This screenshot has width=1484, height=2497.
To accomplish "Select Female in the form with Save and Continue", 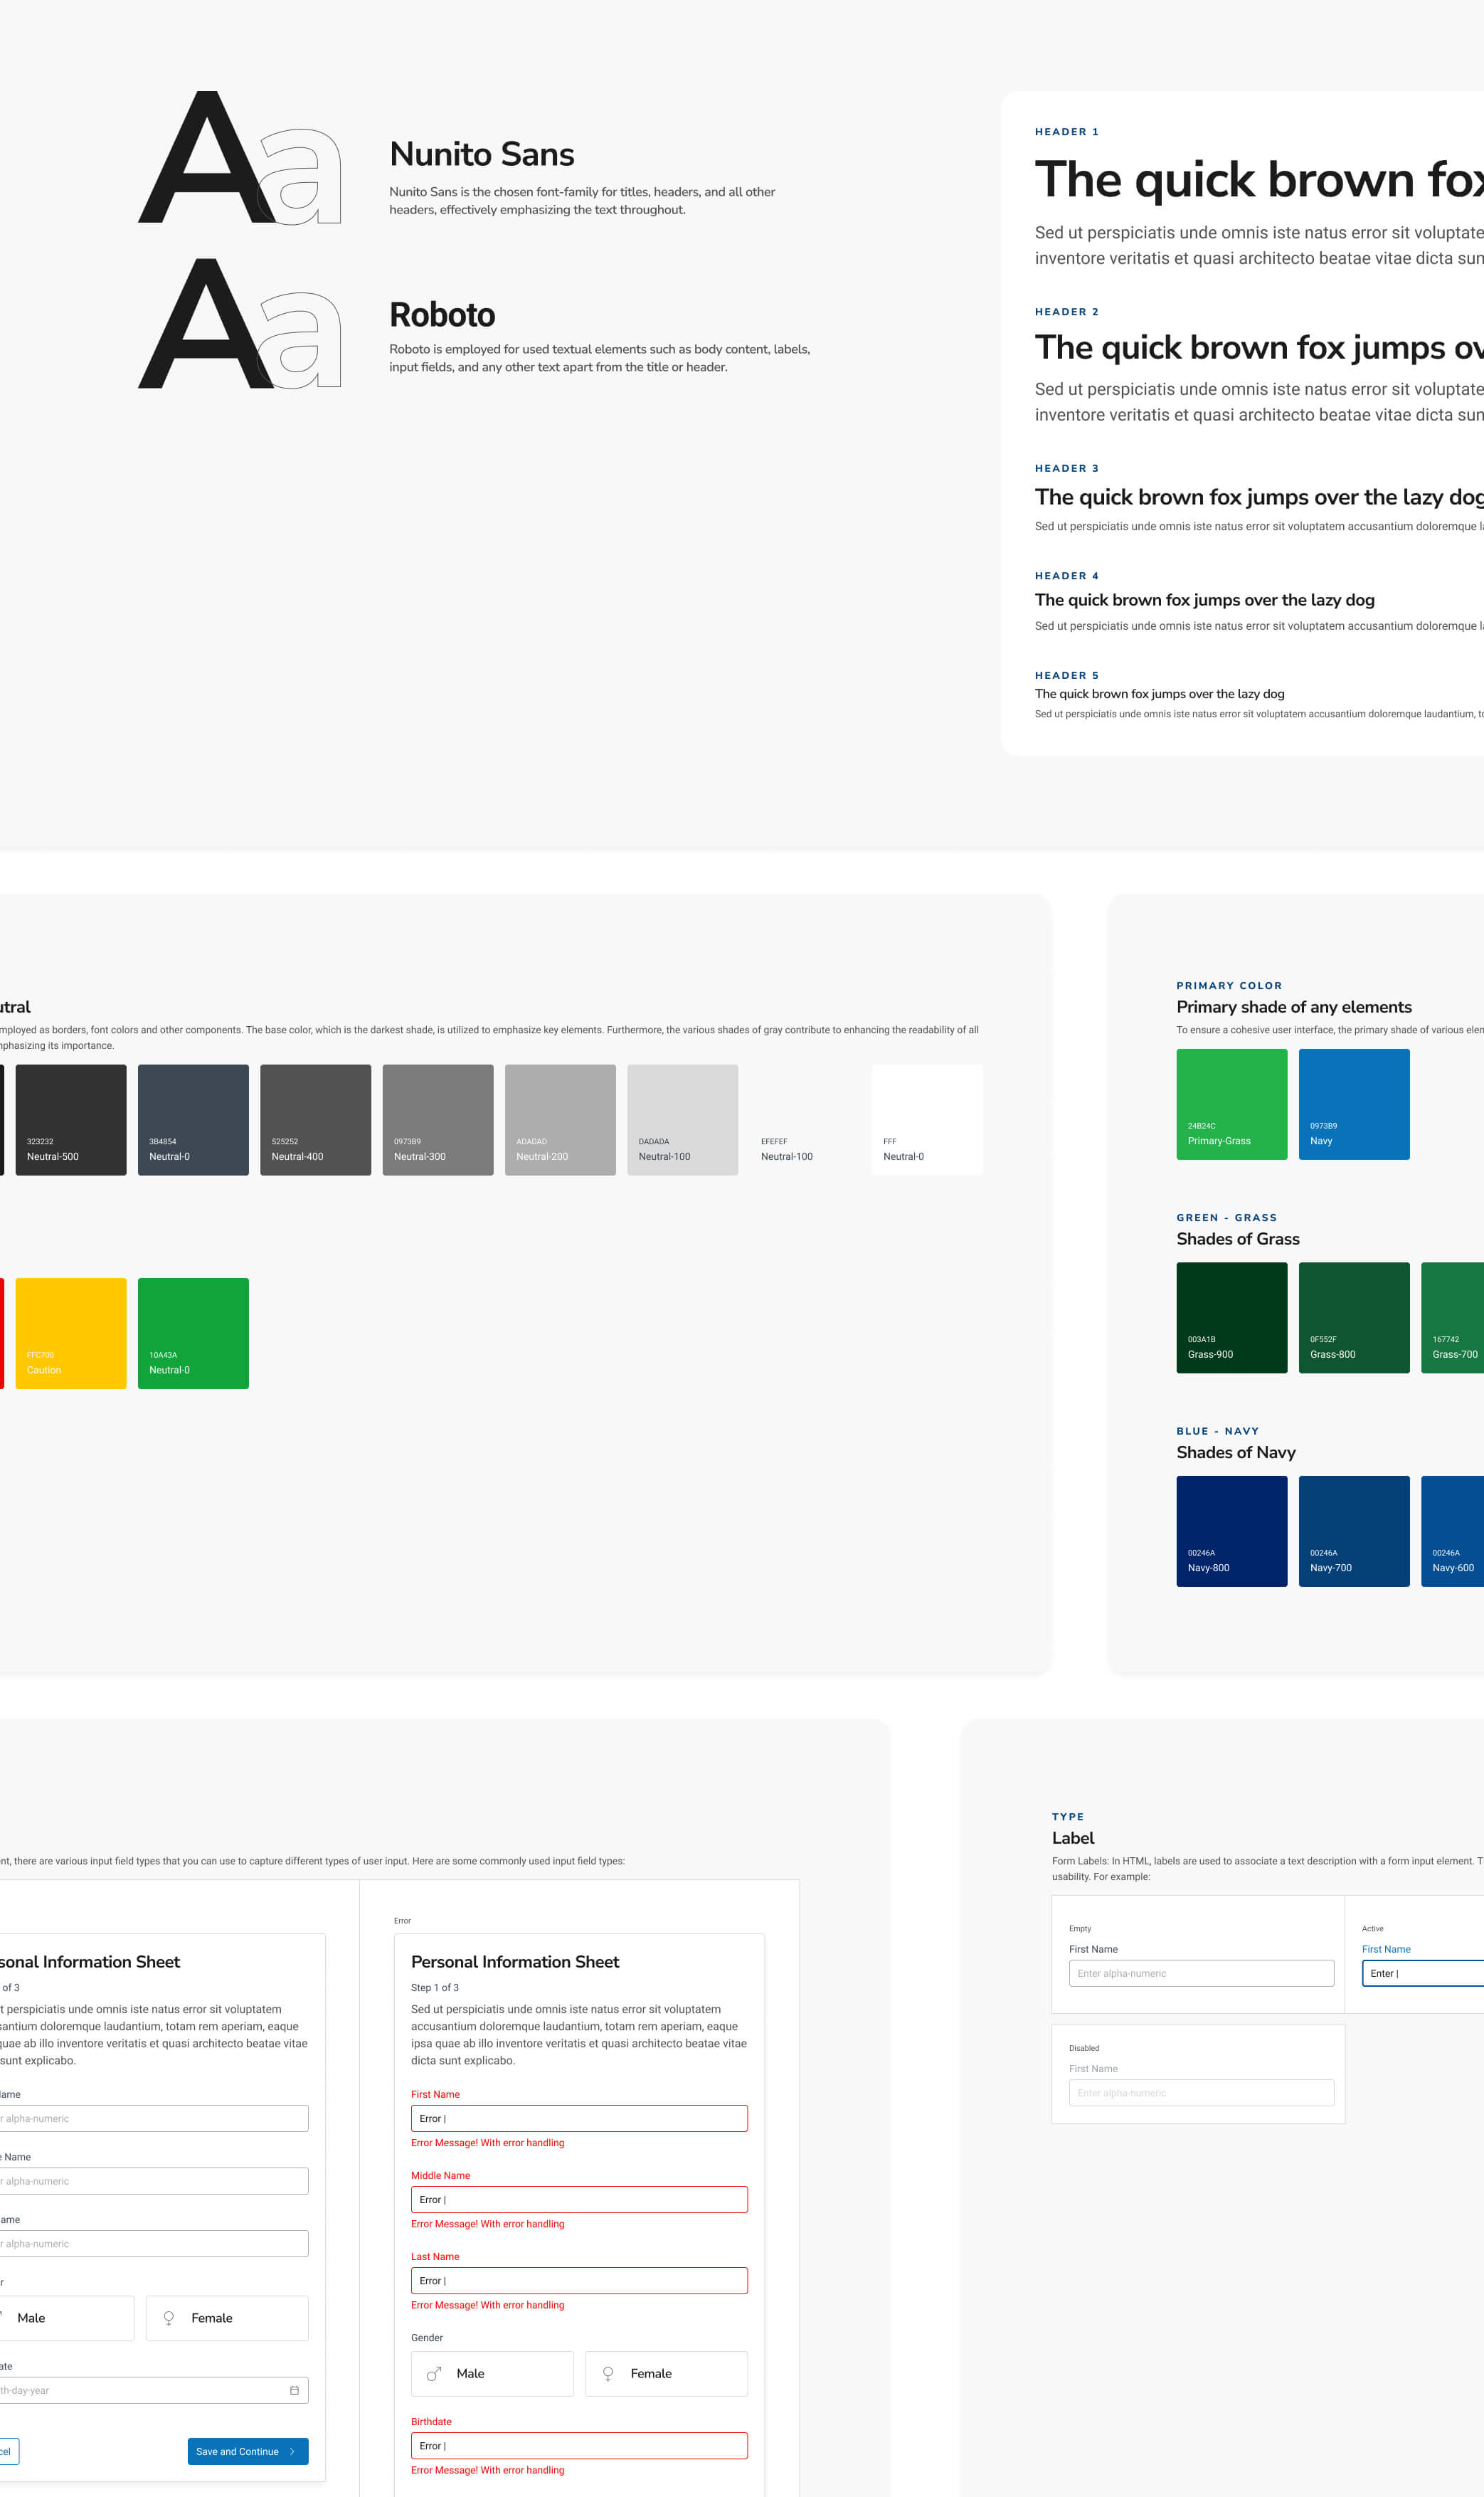I will [227, 2317].
